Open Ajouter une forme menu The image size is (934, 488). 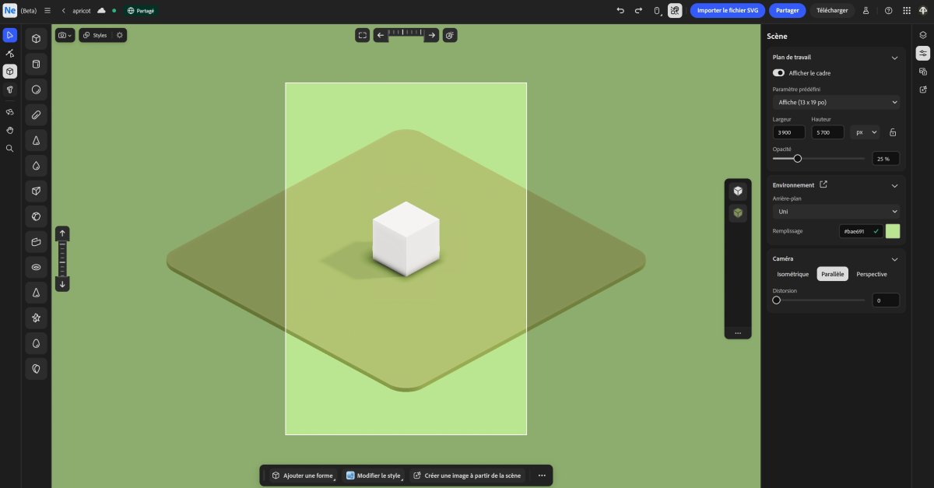pyautogui.click(x=302, y=476)
